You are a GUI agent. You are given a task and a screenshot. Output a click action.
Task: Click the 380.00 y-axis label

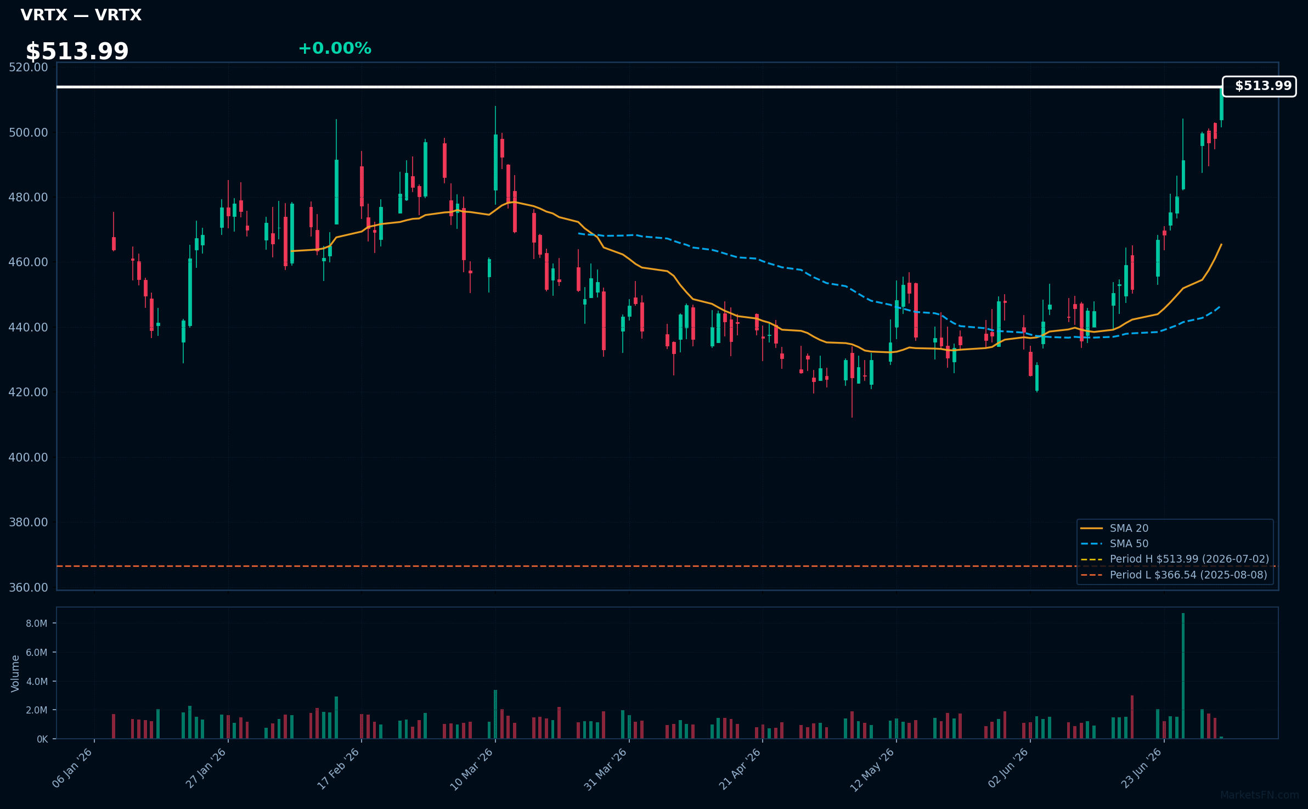click(x=29, y=523)
